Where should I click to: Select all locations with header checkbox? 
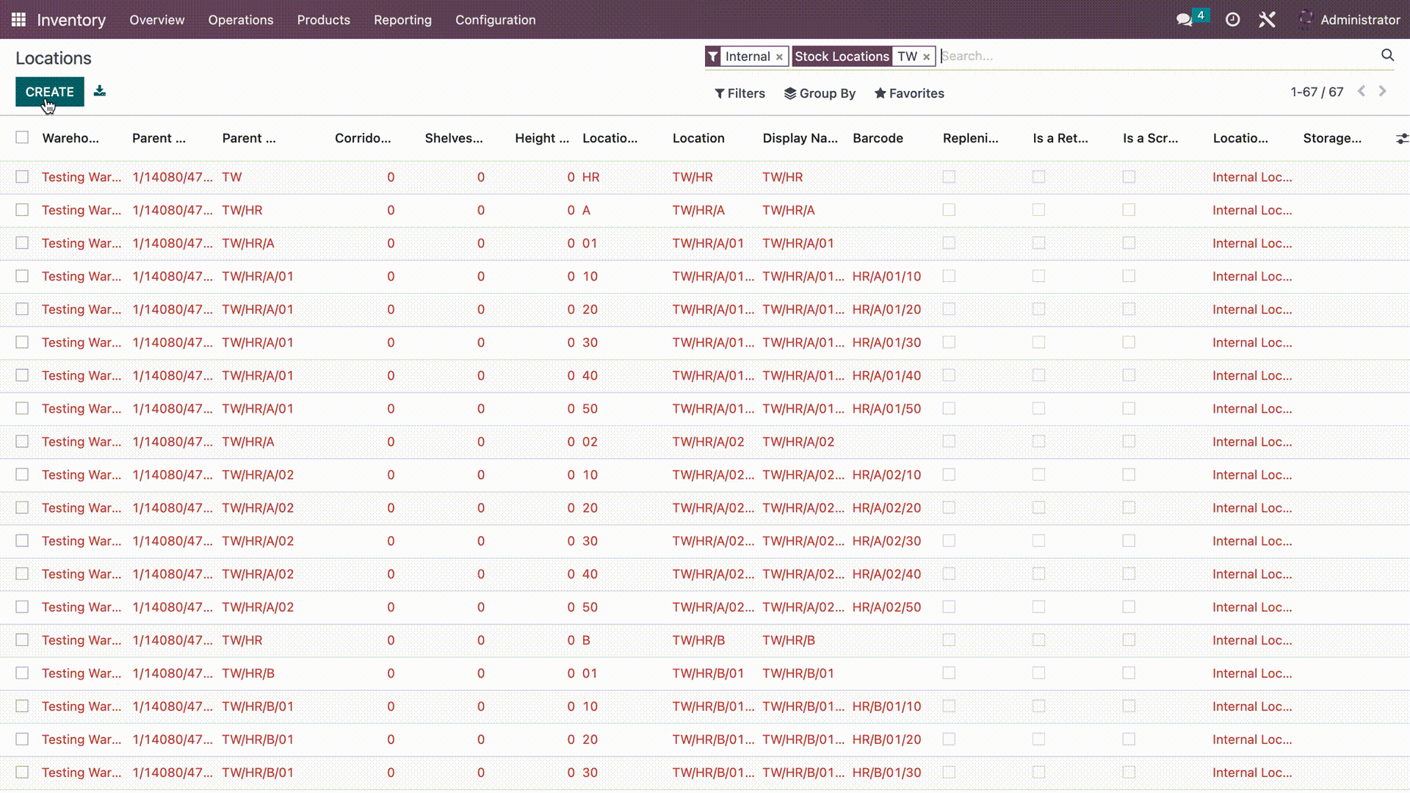(x=22, y=137)
